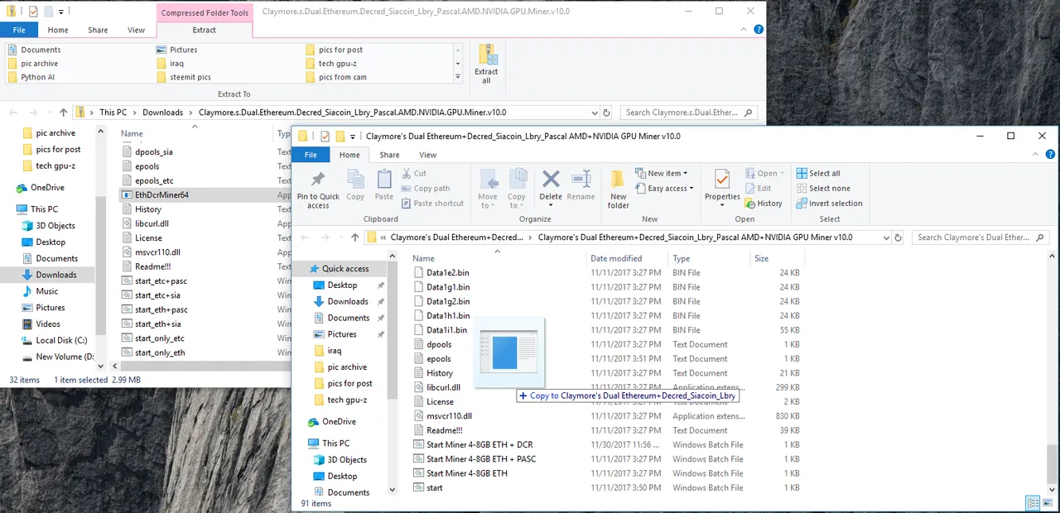Select msvcr110.dll in front window
This screenshot has width=1060, height=513.
(x=449, y=416)
